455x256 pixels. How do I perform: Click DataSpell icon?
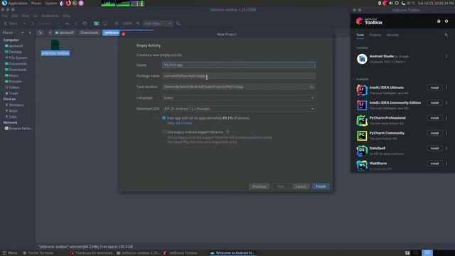pyautogui.click(x=362, y=151)
